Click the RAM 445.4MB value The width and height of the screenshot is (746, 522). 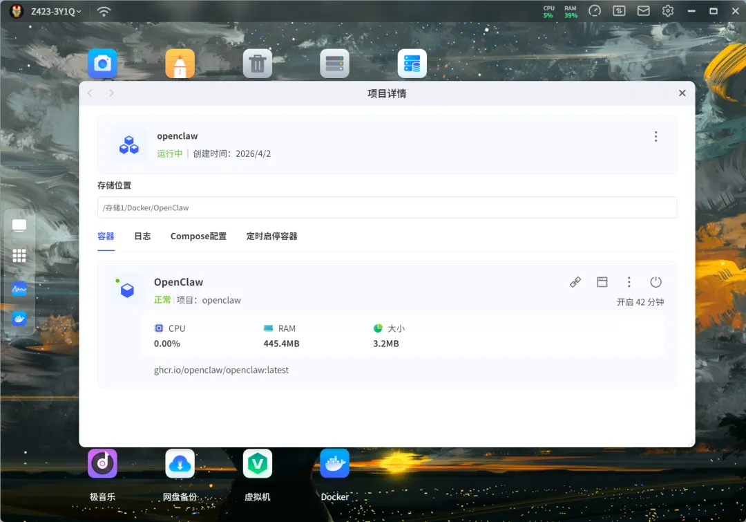click(x=282, y=344)
